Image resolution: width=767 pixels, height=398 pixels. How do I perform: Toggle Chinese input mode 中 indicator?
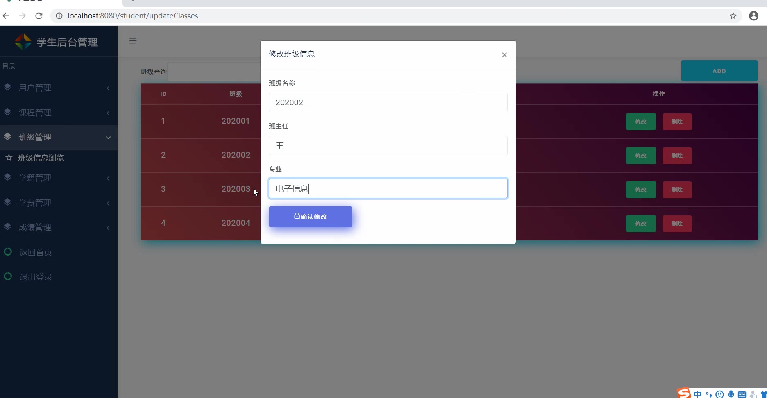coord(697,394)
